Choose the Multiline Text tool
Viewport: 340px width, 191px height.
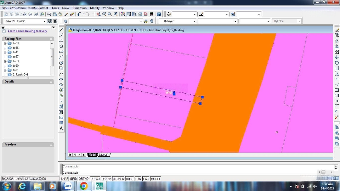(61, 128)
